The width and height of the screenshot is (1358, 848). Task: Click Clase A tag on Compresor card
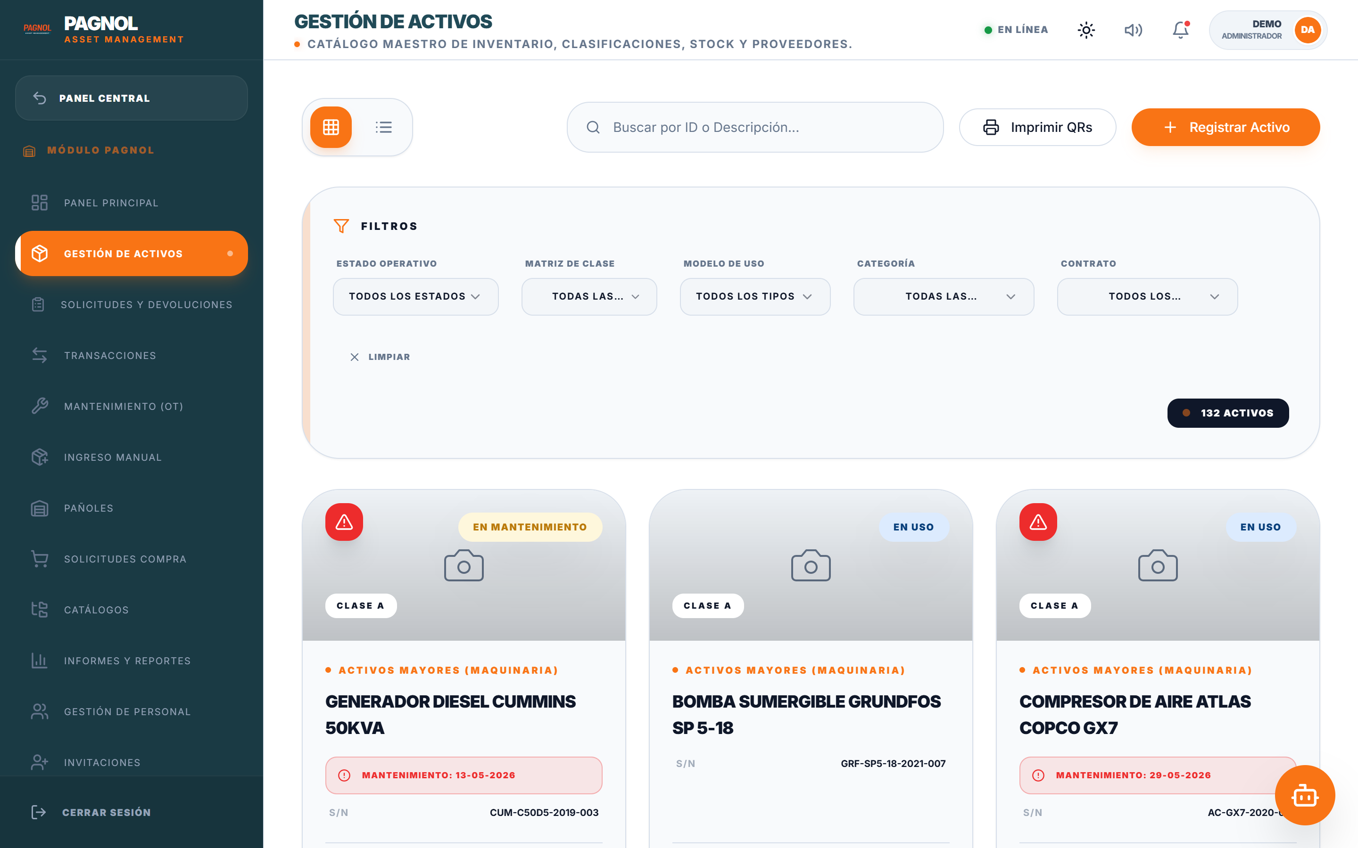tap(1055, 606)
